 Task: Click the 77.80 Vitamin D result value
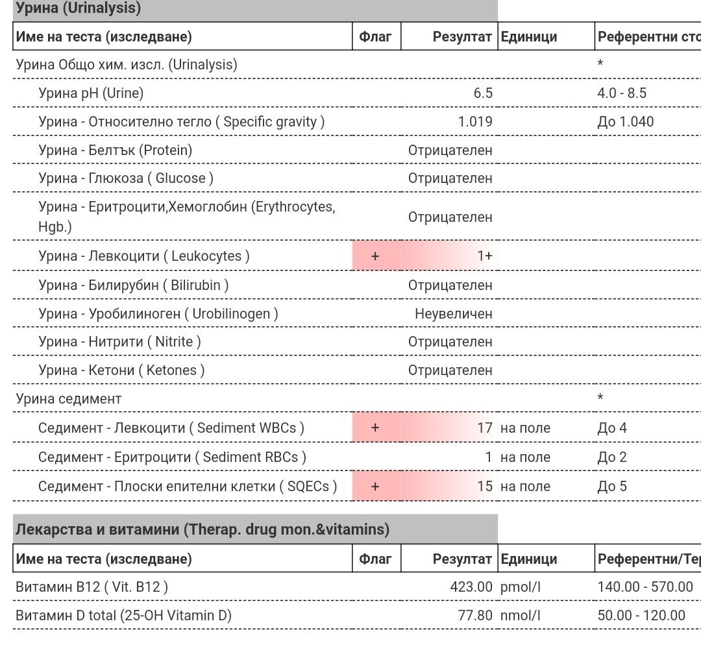tap(474, 615)
